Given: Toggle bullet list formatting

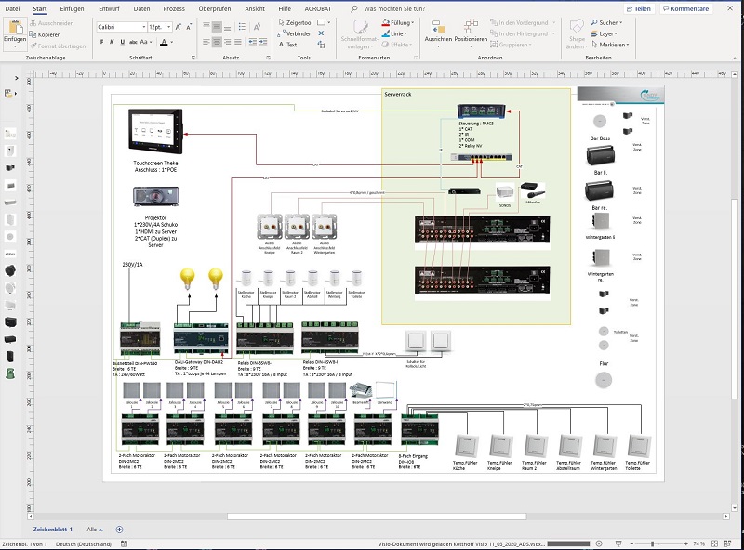Looking at the screenshot, I should 242,27.
